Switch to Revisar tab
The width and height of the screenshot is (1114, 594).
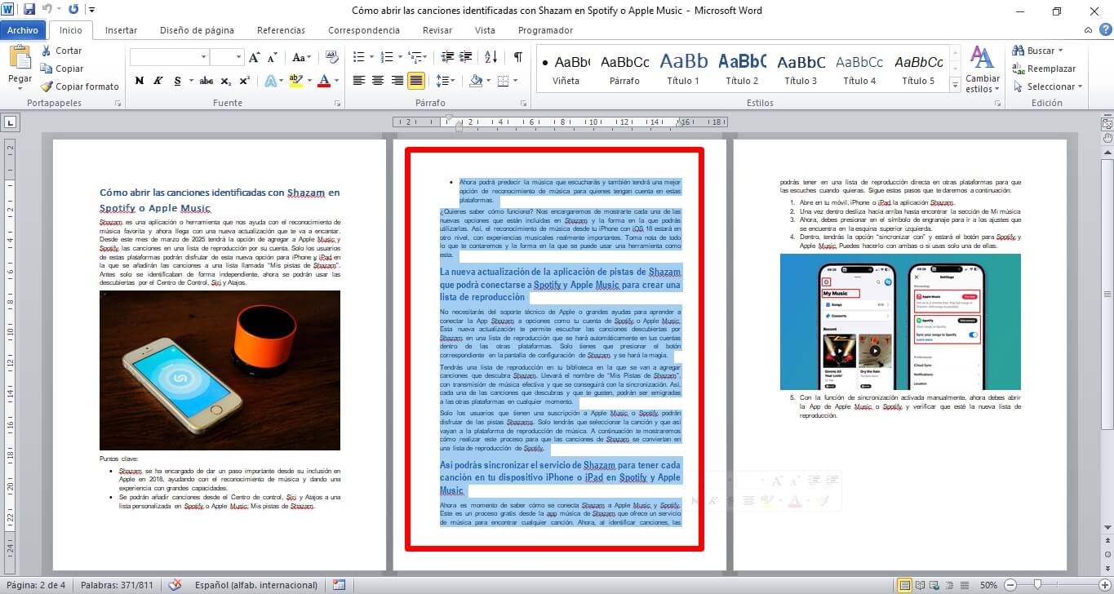pos(437,30)
